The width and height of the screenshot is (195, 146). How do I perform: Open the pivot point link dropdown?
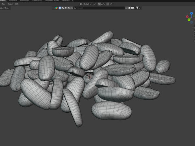click(x=95, y=4)
